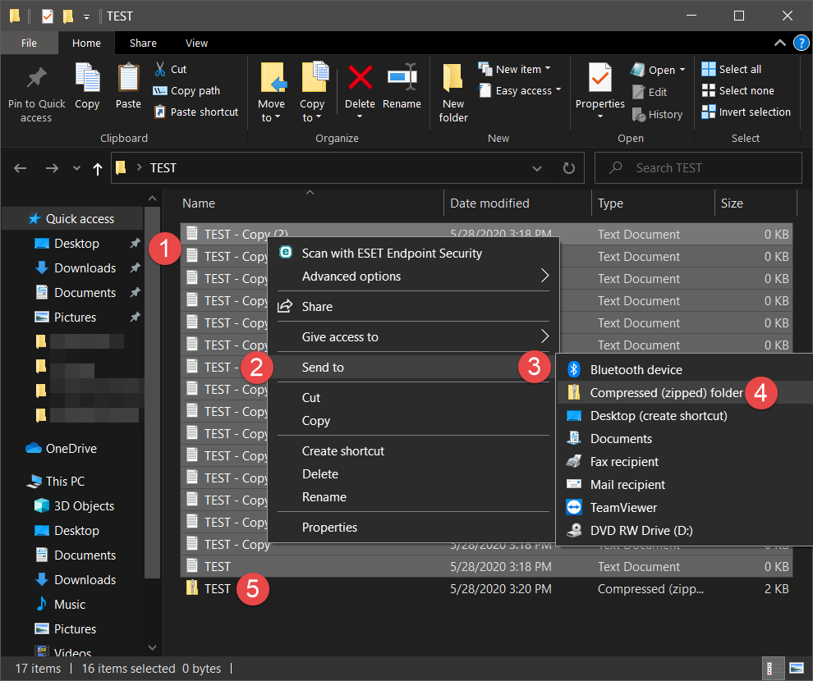This screenshot has width=813, height=681.
Task: Choose Scan with ESET Endpoint Security
Action: click(413, 254)
